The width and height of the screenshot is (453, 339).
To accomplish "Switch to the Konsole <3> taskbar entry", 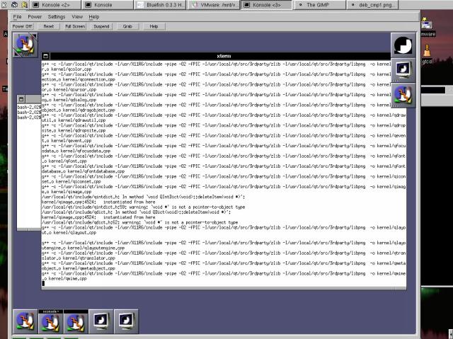I will (x=266, y=5).
